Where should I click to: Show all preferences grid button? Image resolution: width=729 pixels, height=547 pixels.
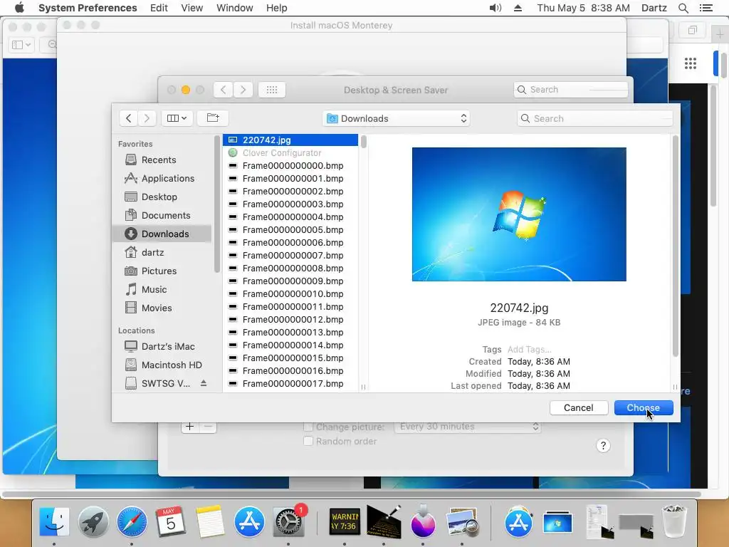click(272, 90)
